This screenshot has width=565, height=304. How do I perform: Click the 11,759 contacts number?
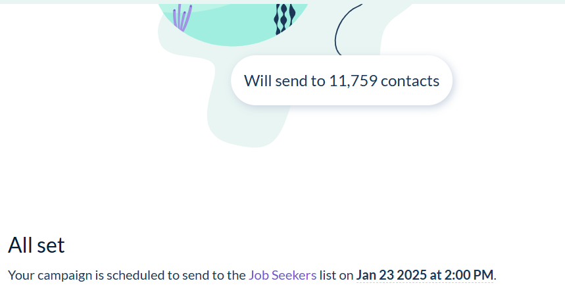[353, 81]
